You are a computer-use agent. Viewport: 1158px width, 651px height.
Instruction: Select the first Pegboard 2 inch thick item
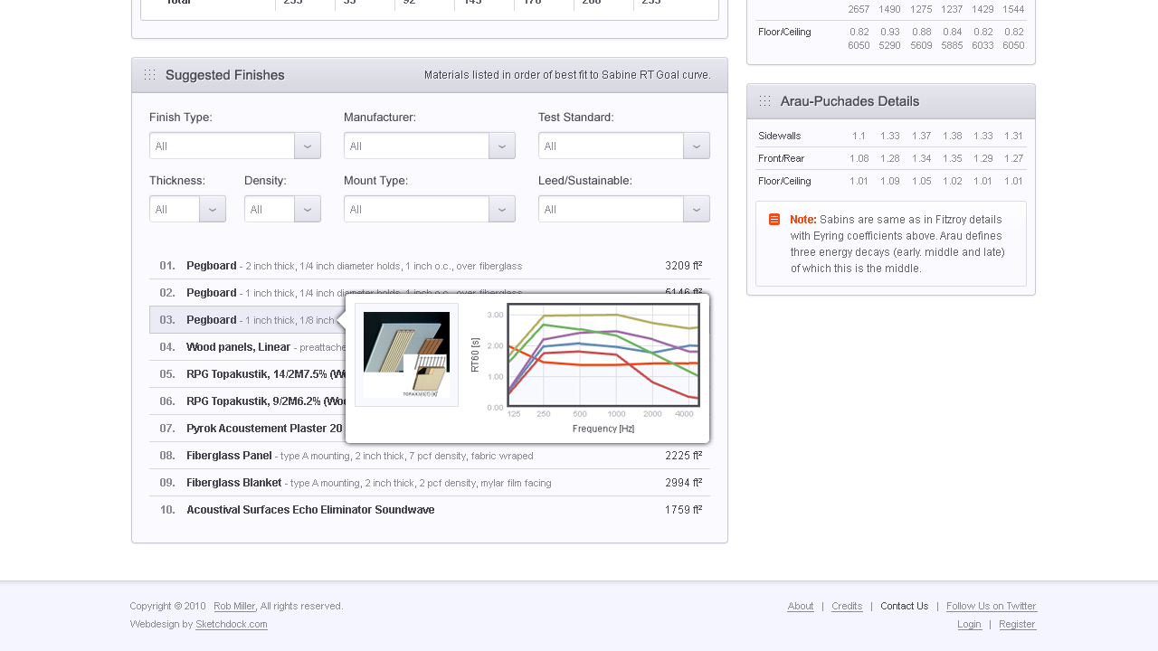pyautogui.click(x=212, y=266)
